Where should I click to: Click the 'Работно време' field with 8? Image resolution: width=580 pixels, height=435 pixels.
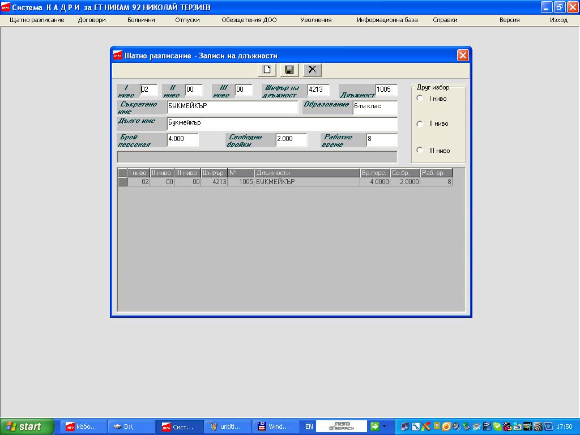[382, 139]
